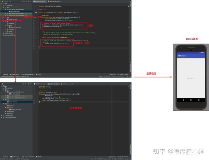Select the layout folder in top IDE tree
The image size is (209, 160).
10,25
